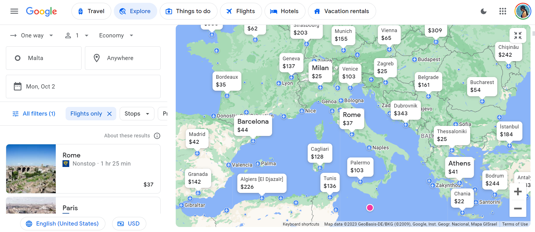Collapse the map with the fullscreen exit icon
Screen dimensions: 535x232
click(518, 35)
